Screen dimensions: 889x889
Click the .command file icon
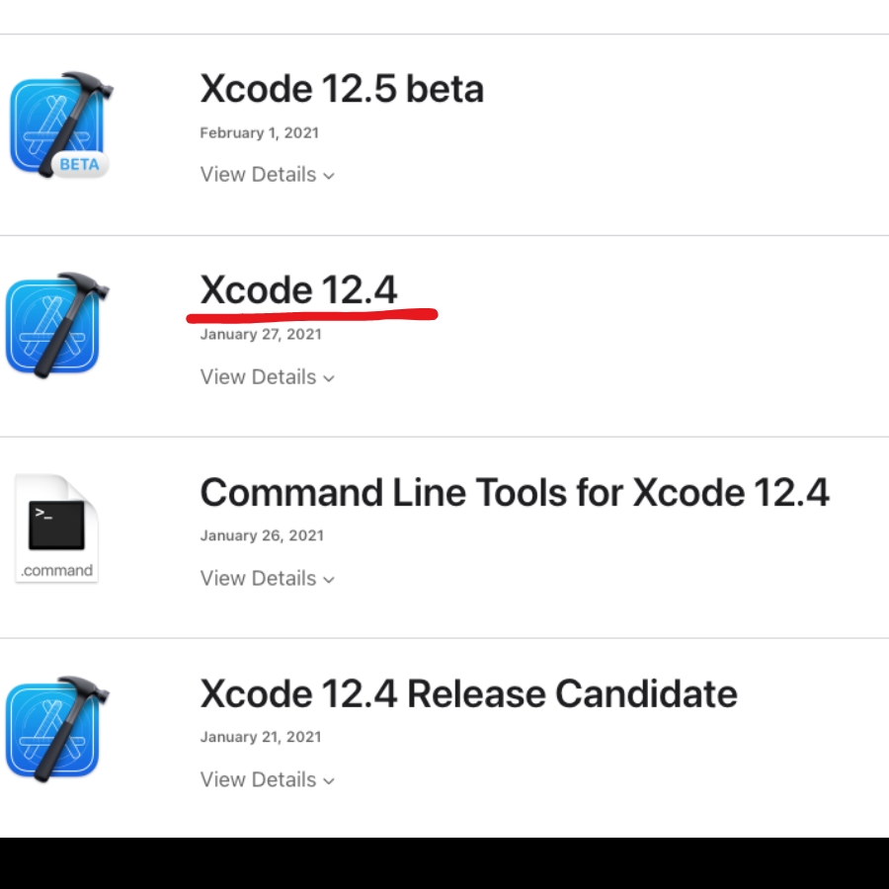click(x=56, y=526)
